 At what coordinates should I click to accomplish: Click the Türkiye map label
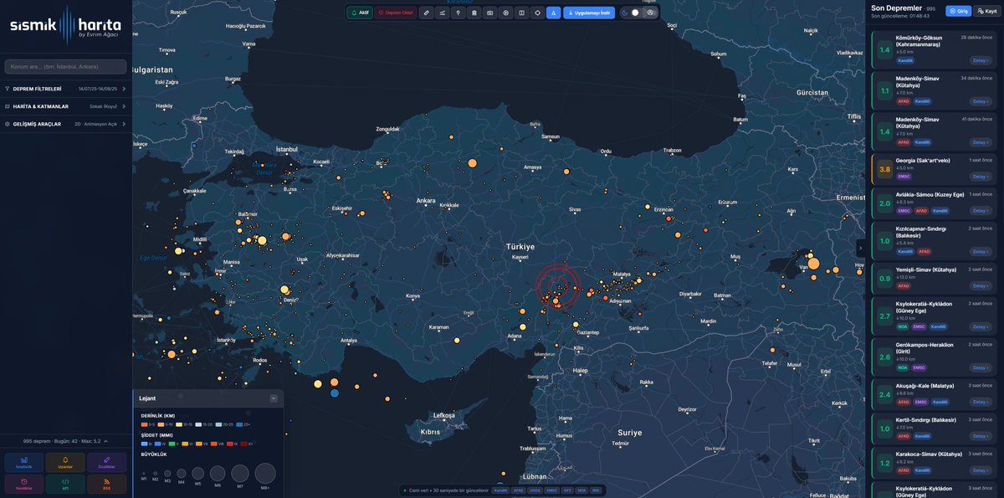(520, 247)
